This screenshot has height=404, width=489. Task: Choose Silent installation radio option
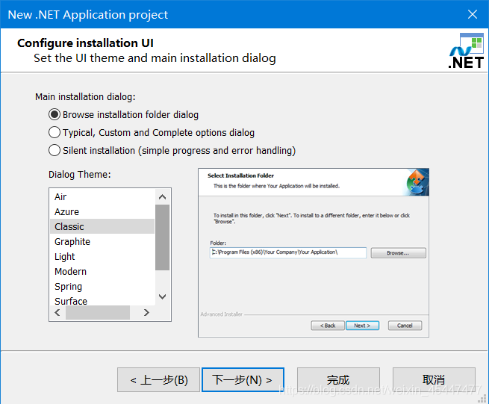(172, 150)
